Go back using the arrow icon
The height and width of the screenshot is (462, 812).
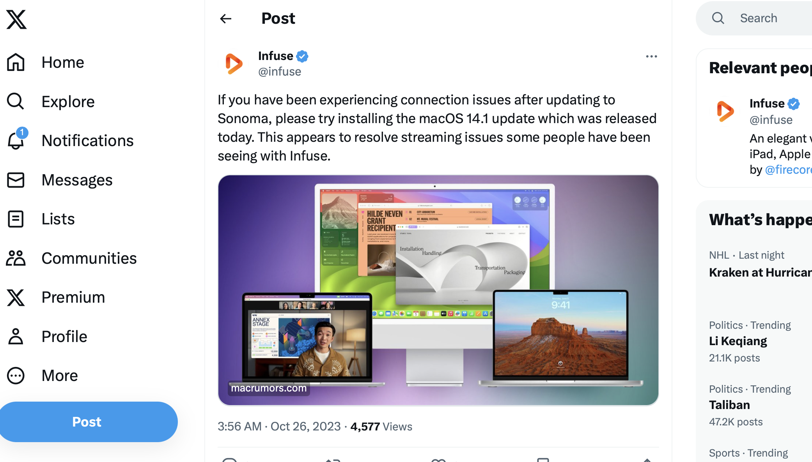coord(225,19)
